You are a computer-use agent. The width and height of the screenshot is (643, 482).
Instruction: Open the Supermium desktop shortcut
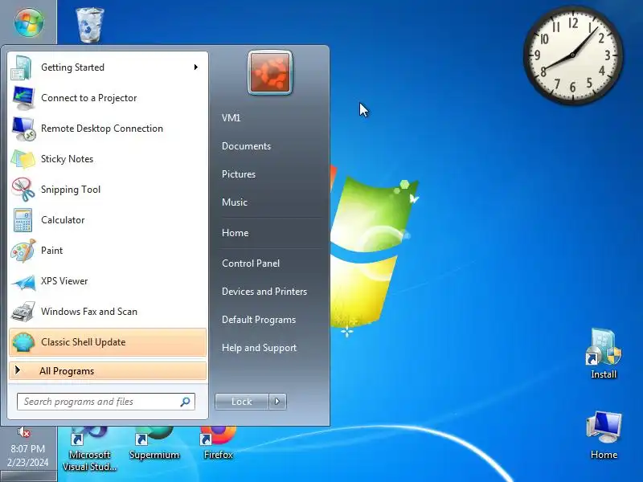pyautogui.click(x=154, y=443)
